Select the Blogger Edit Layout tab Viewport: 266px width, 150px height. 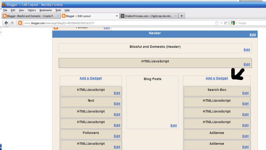[x=89, y=16]
